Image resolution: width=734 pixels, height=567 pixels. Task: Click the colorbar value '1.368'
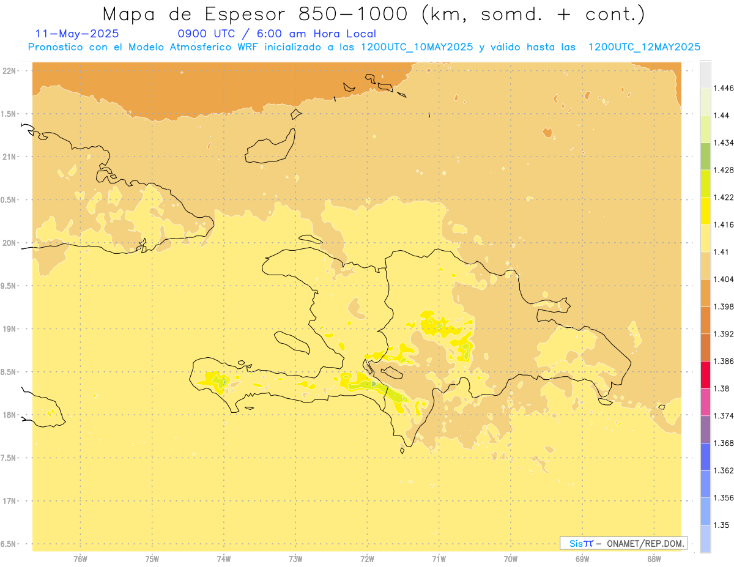coord(723,443)
